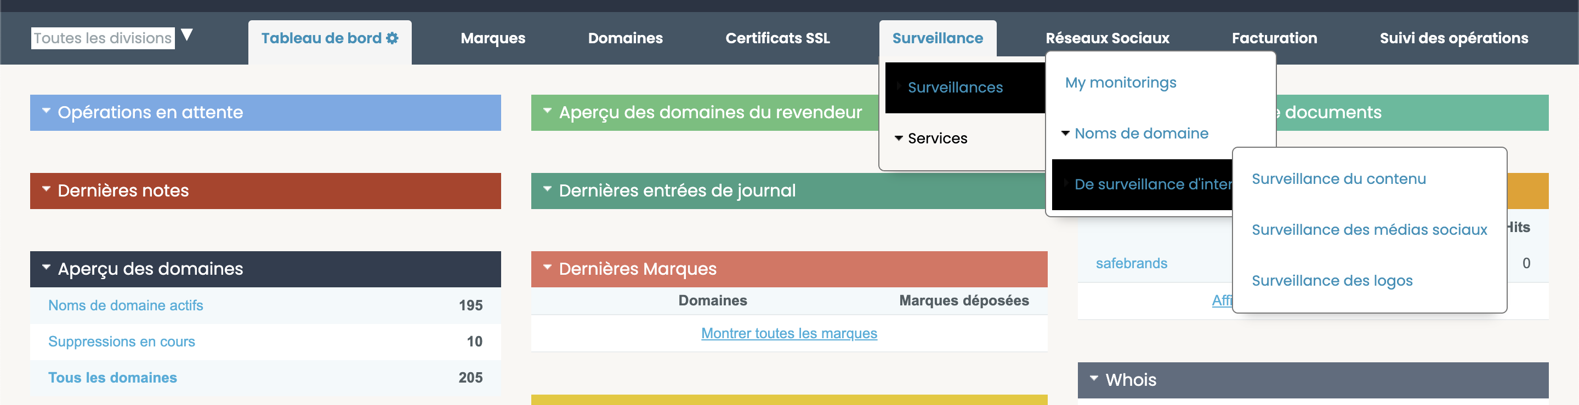
Task: Open the Suppressions en cours link
Action: pyautogui.click(x=121, y=342)
